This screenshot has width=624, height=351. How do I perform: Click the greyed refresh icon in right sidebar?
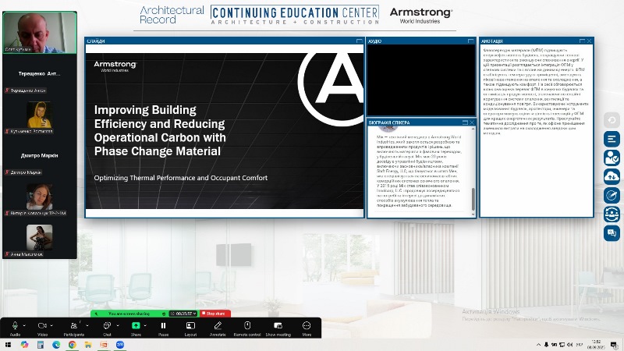[612, 120]
